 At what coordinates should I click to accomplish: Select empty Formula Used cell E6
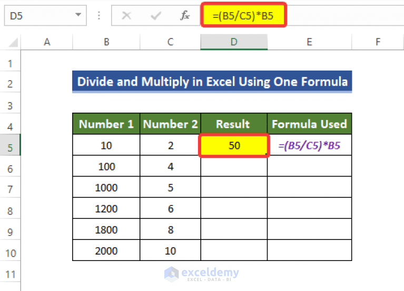(x=309, y=166)
